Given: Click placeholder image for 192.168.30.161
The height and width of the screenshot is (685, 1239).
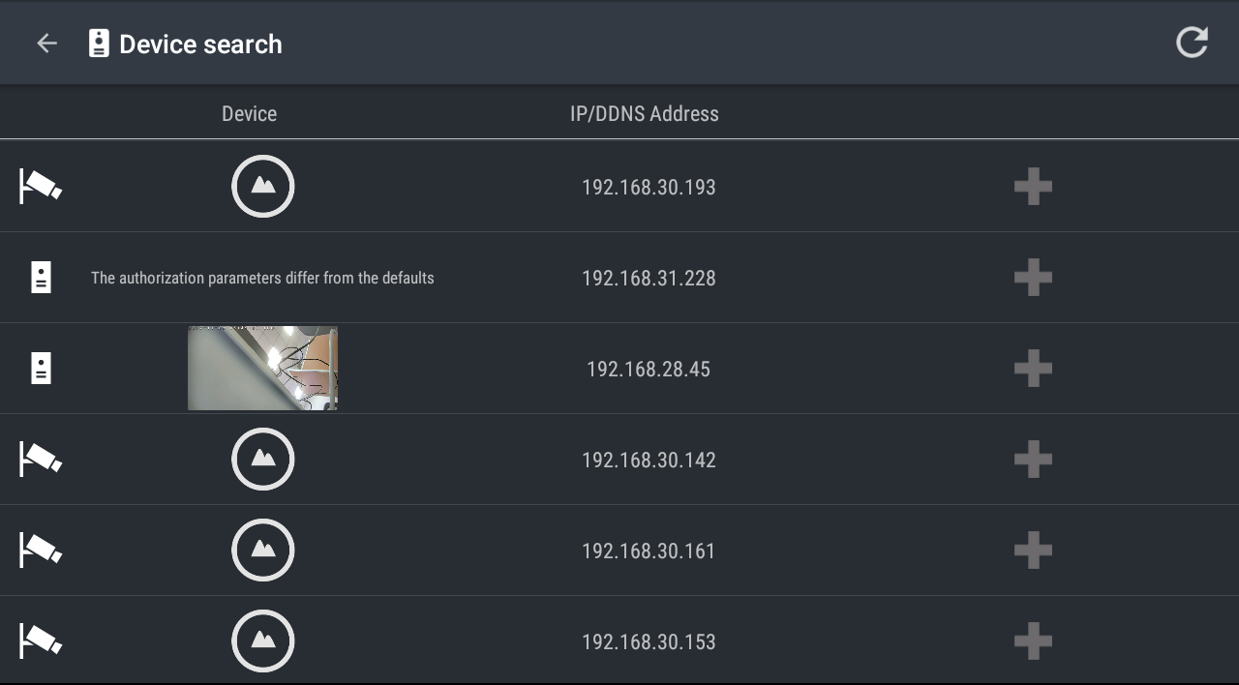Looking at the screenshot, I should (x=262, y=551).
